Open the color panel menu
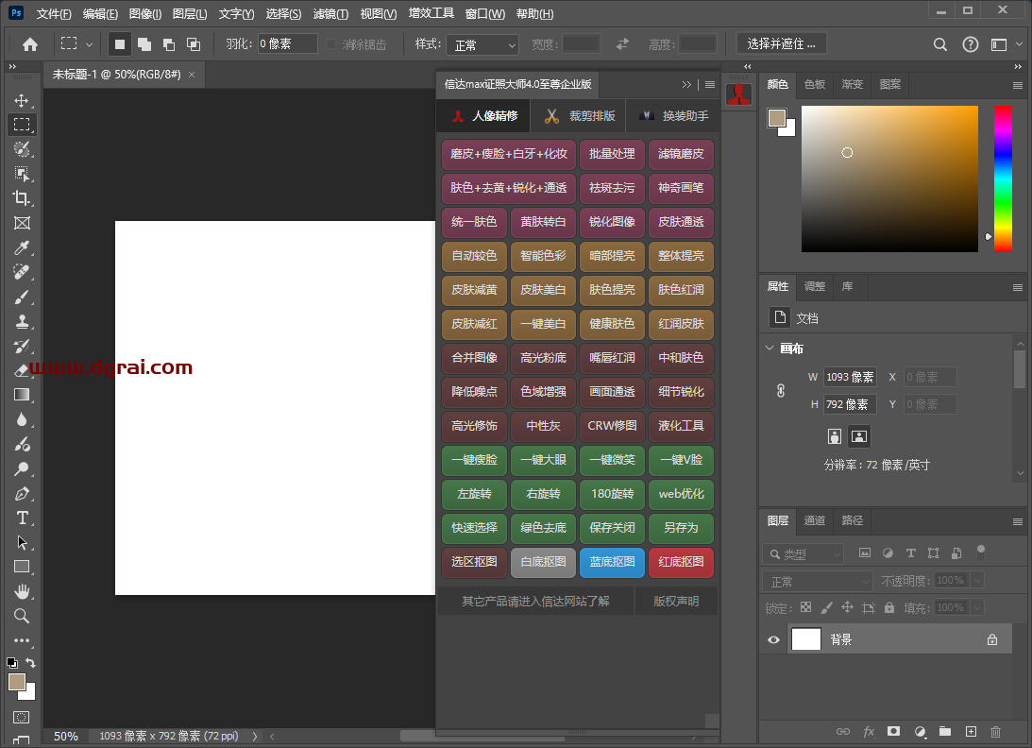 pos(1018,85)
